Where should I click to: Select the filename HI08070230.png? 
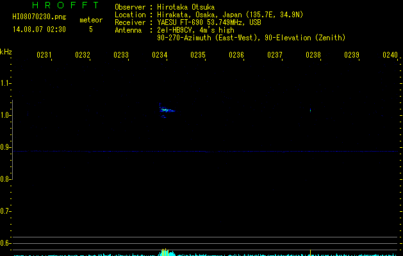39,17
